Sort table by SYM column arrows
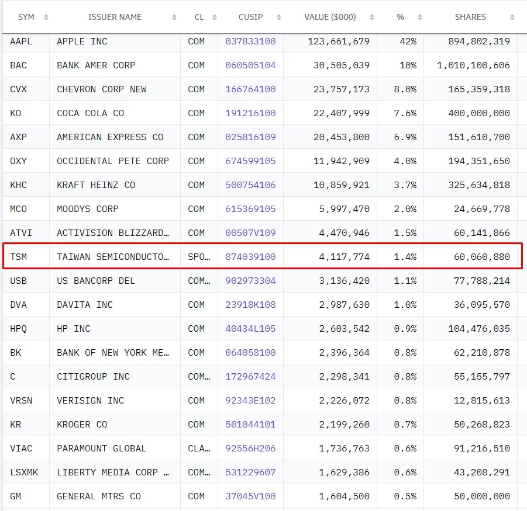 [46, 17]
